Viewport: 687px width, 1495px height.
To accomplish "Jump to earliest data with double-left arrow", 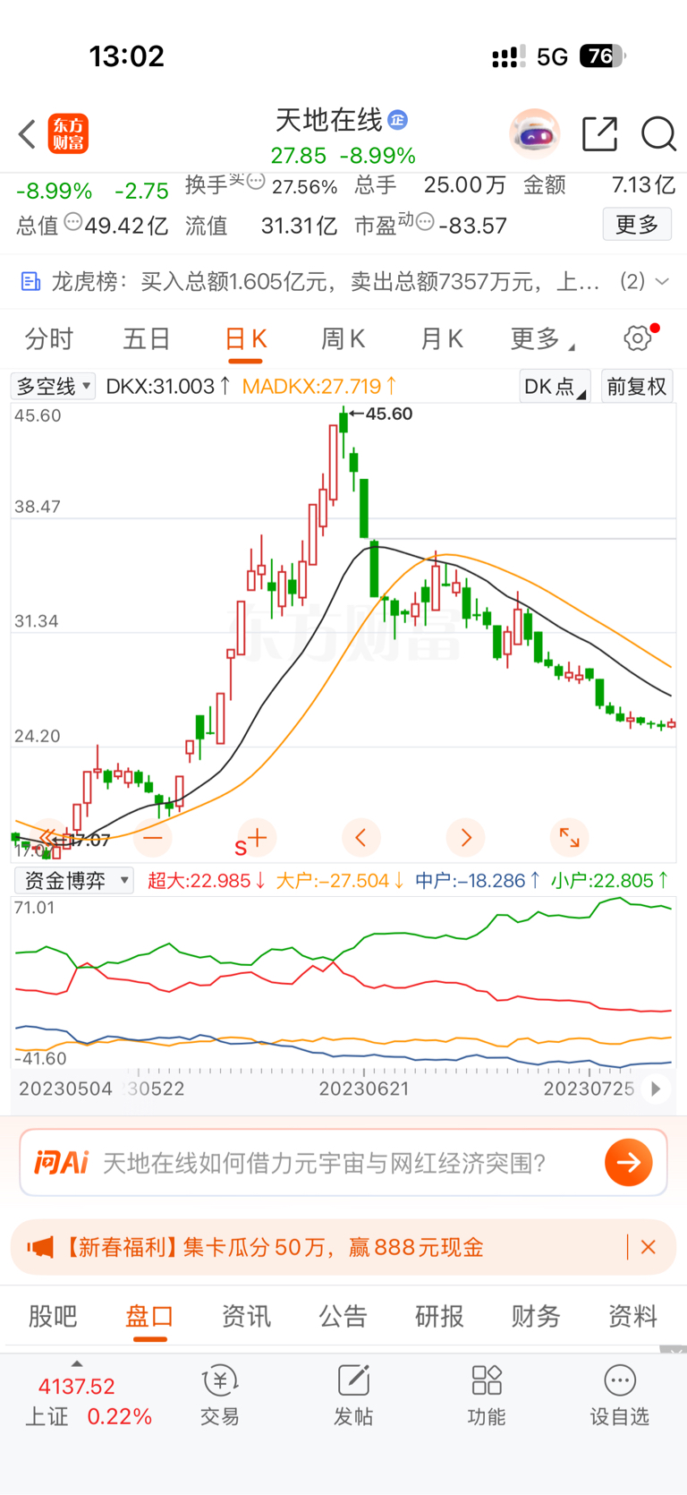I will click(x=48, y=838).
